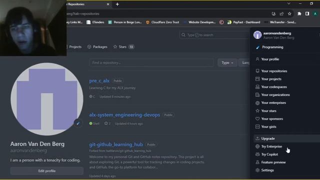This screenshot has width=320, height=180.
Task: Open the Person in Beige bookmark
Action: 125,22
